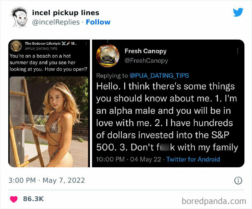Click the info circle icon
The image size is (252, 209).
(x=238, y=181)
